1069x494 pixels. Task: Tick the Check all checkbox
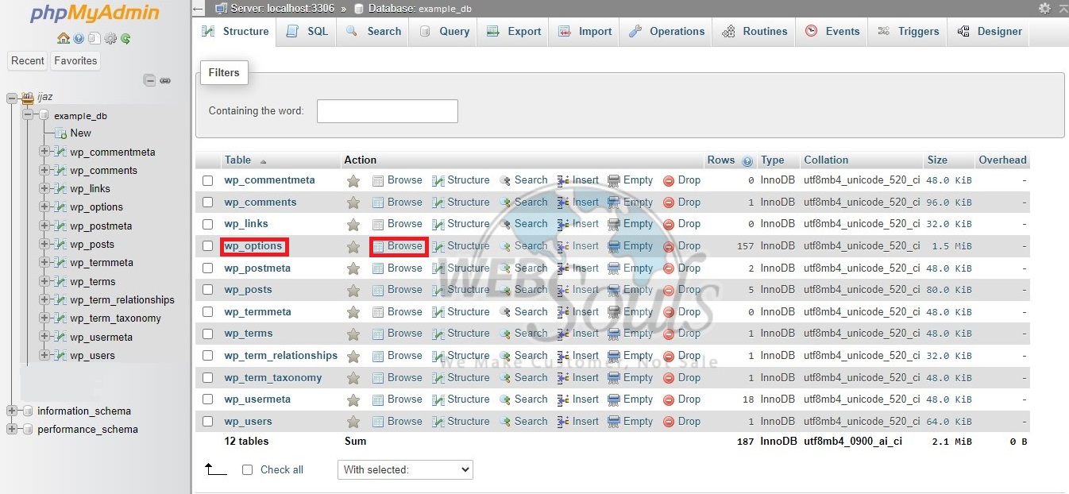tap(247, 469)
